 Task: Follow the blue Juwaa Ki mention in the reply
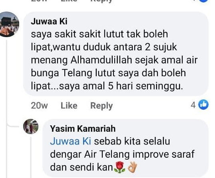click(x=71, y=141)
